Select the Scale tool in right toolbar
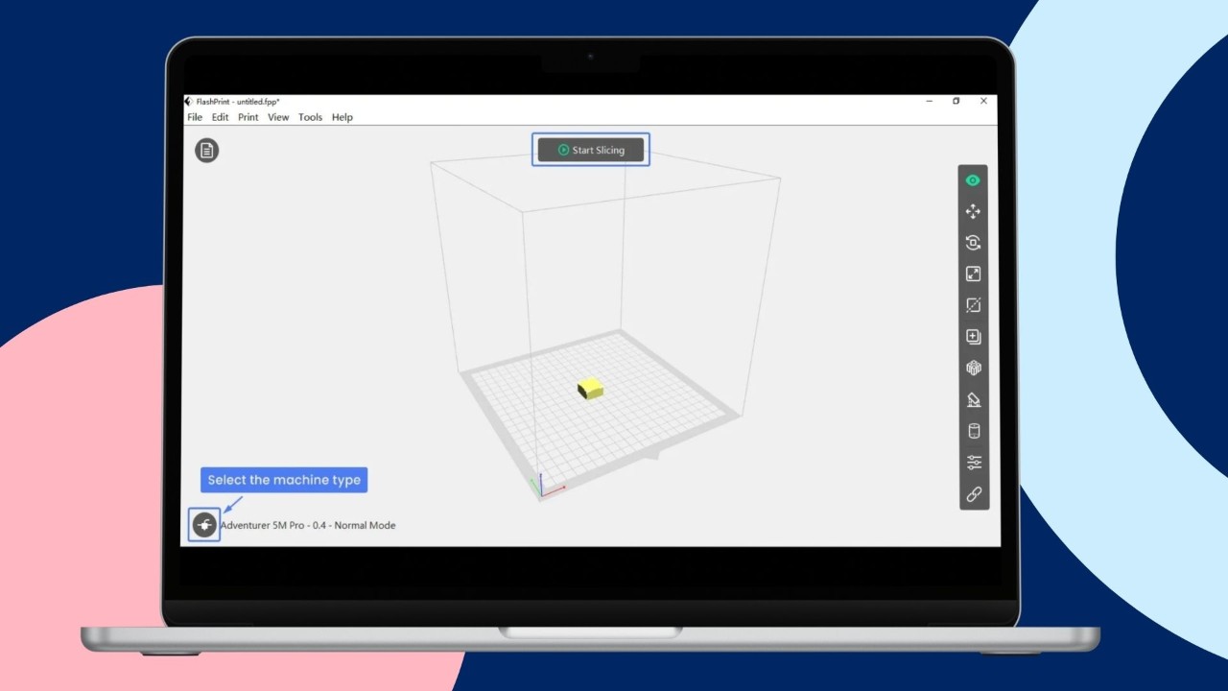Viewport: 1228px width, 691px height. point(973,274)
